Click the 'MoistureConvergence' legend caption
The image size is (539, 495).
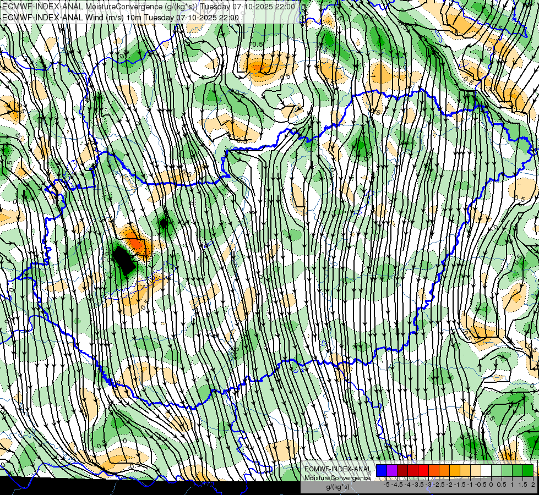[338, 478]
